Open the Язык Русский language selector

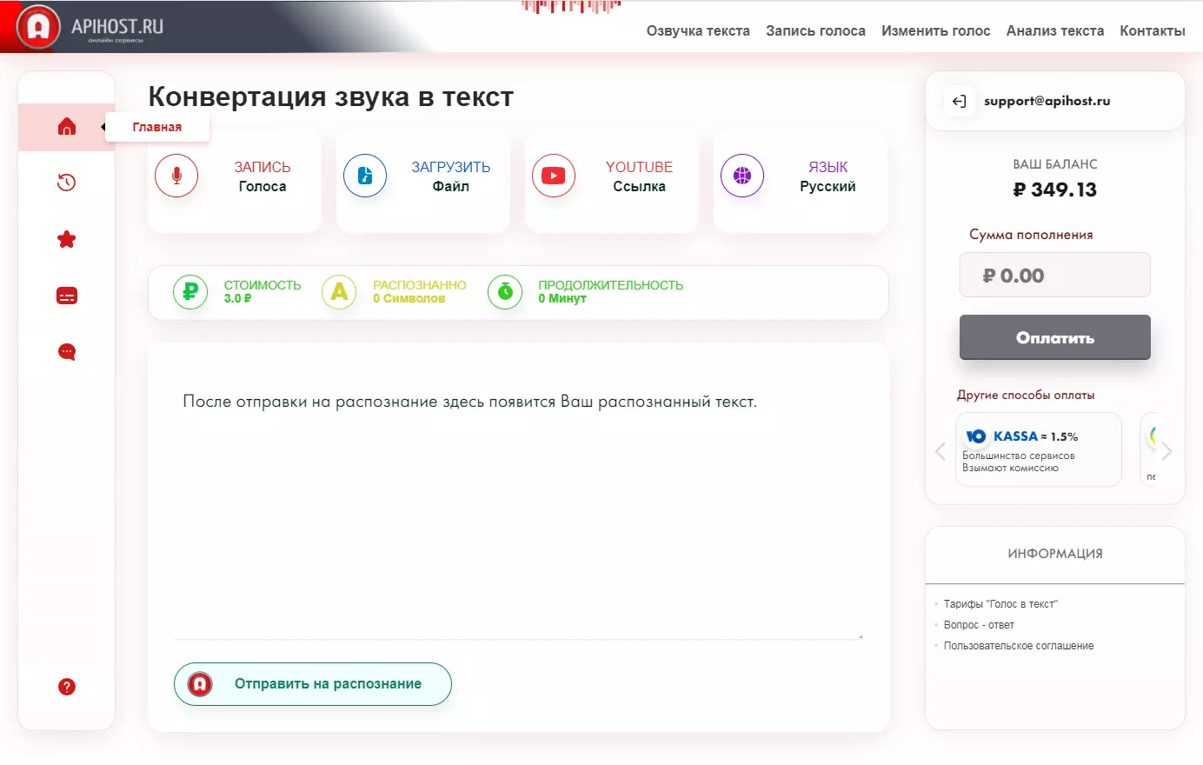click(801, 181)
